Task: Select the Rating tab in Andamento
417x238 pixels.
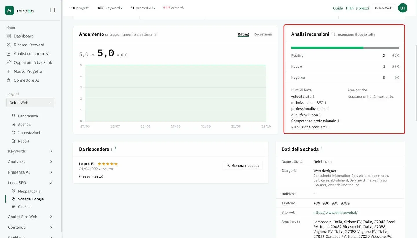Action: [x=243, y=34]
